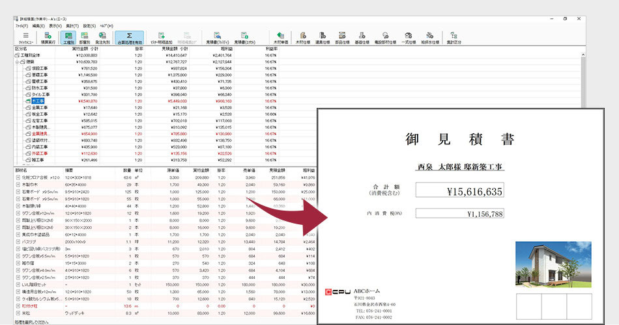
Task: Click the マスター明細追加 icon
Action: [x=161, y=36]
